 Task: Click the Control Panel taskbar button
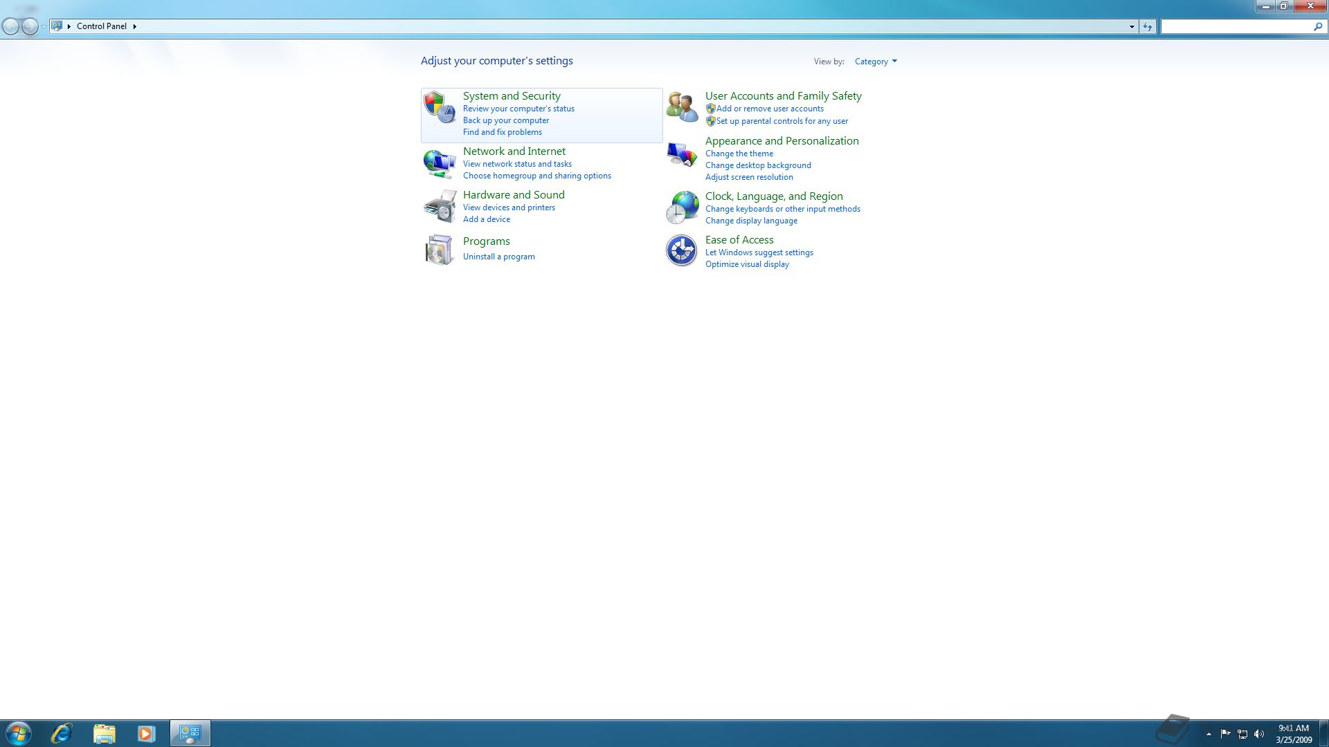(190, 733)
